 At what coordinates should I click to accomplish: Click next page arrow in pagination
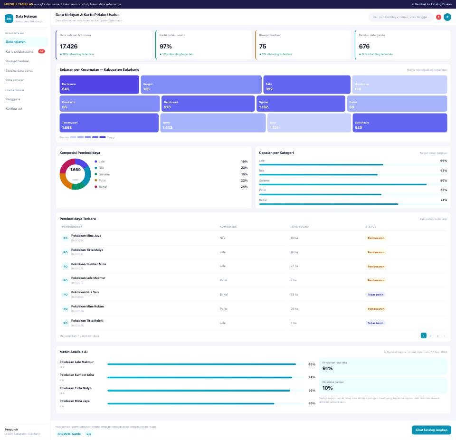tap(444, 336)
